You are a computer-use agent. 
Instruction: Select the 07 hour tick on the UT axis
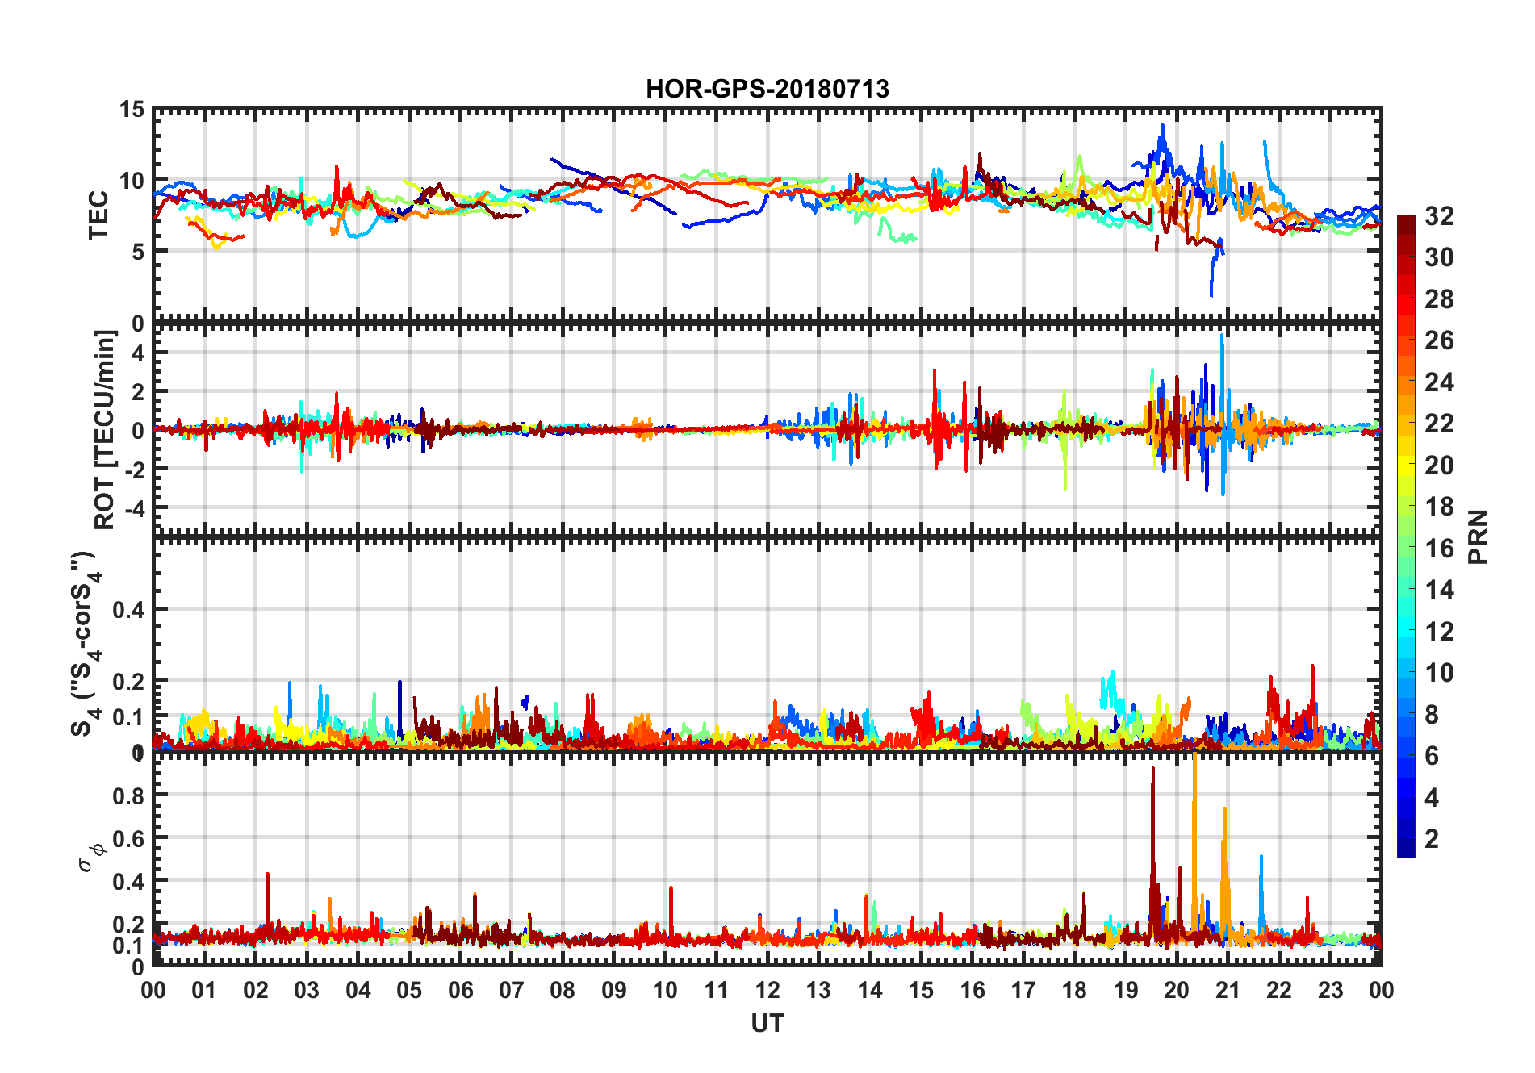pos(512,990)
